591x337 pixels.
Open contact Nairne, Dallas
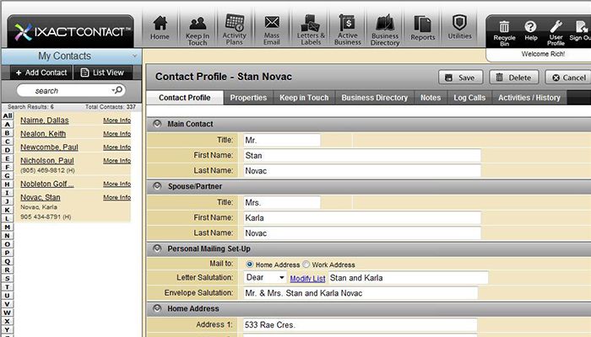[45, 120]
